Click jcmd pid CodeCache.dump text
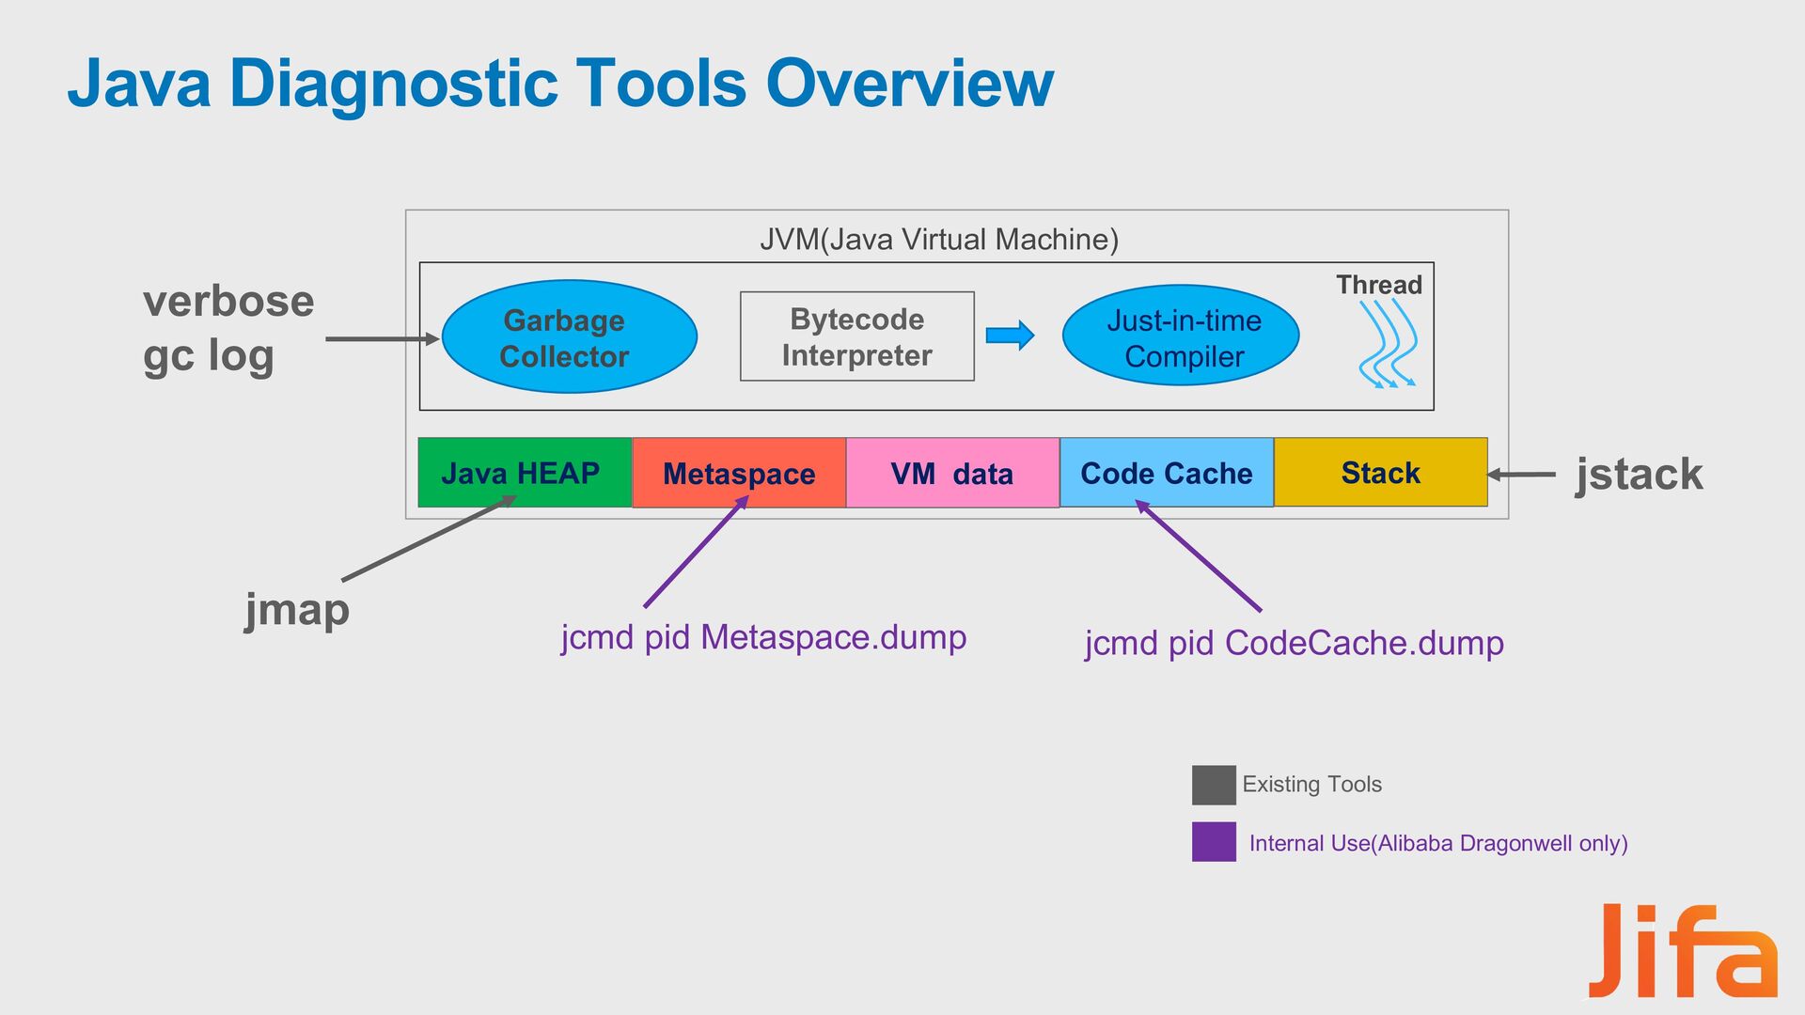1805x1015 pixels. tap(1294, 644)
